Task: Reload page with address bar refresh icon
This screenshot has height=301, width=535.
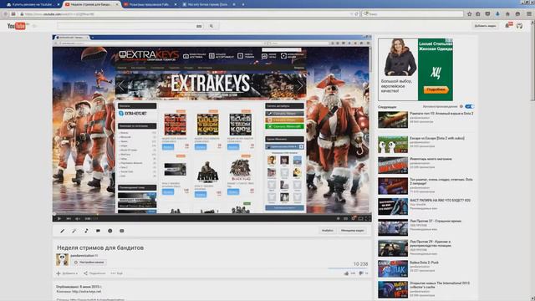Action: pyautogui.click(x=357, y=14)
